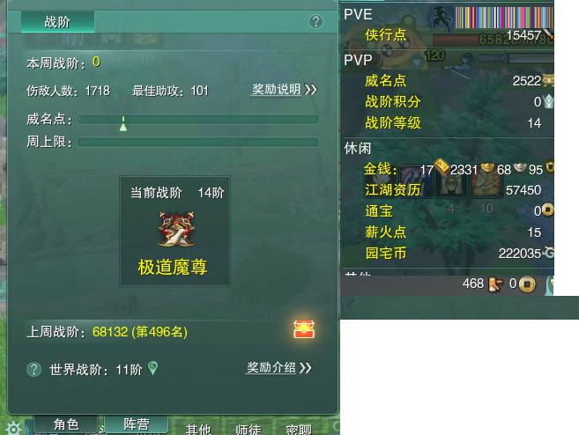Open the settings gear icon
The width and height of the screenshot is (579, 435).
[14, 428]
